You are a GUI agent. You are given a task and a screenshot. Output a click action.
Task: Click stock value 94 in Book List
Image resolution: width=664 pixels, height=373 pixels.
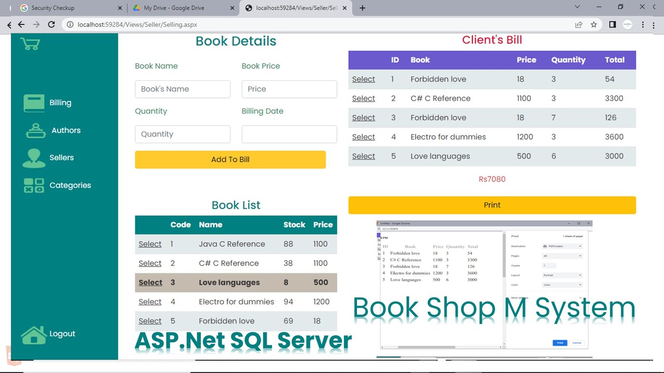click(288, 302)
